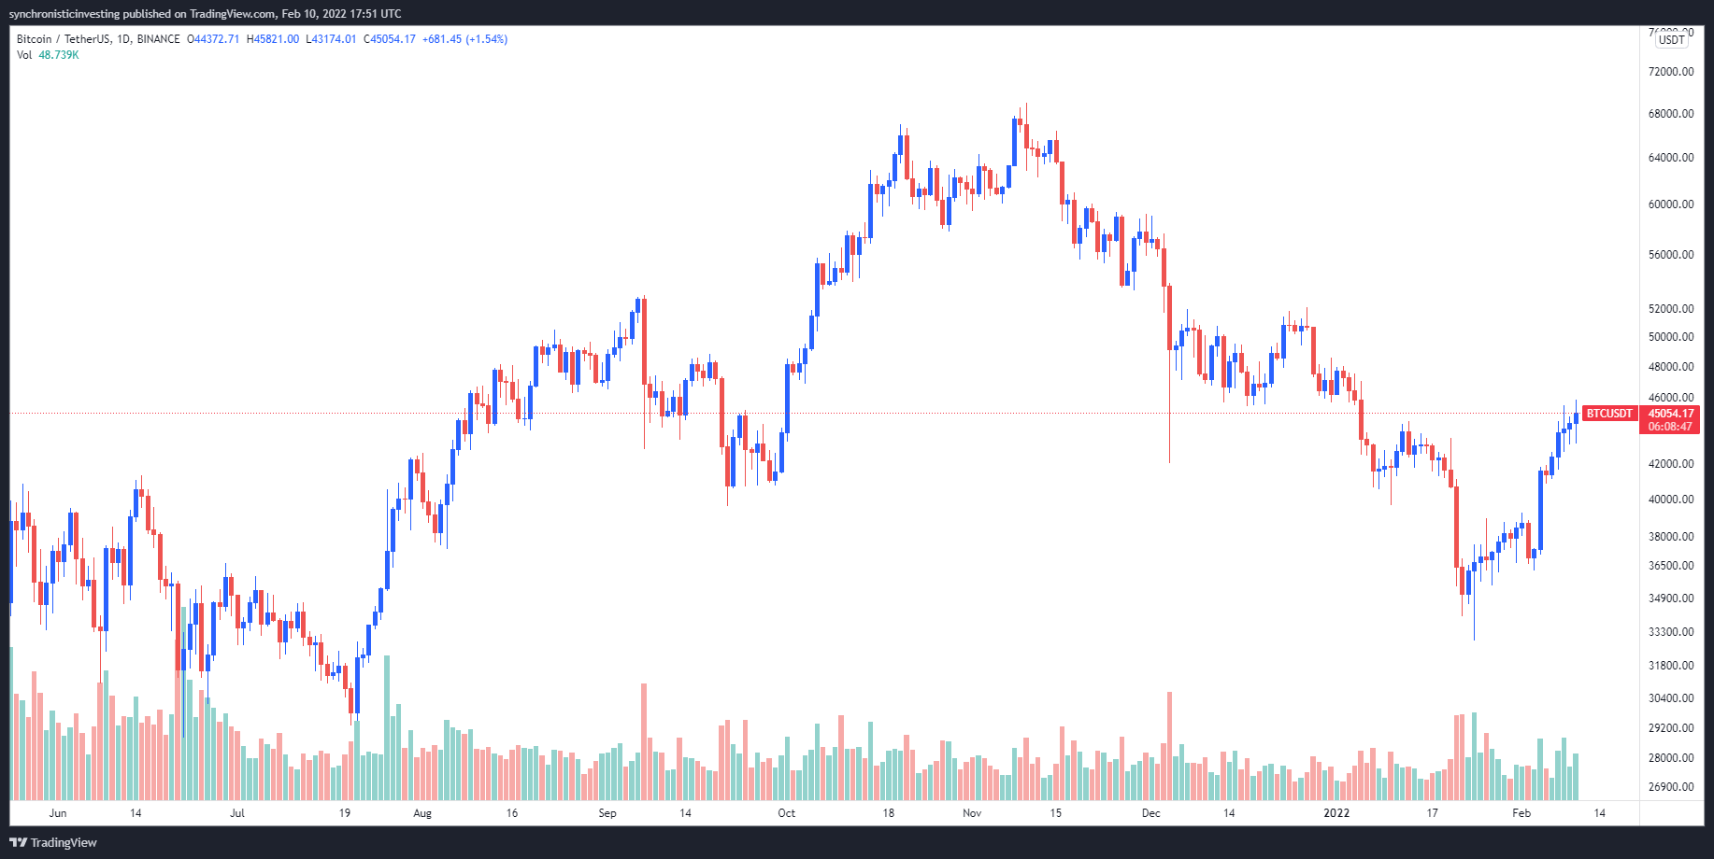Click the Aug label on date axis
1714x859 pixels.
coord(422,813)
